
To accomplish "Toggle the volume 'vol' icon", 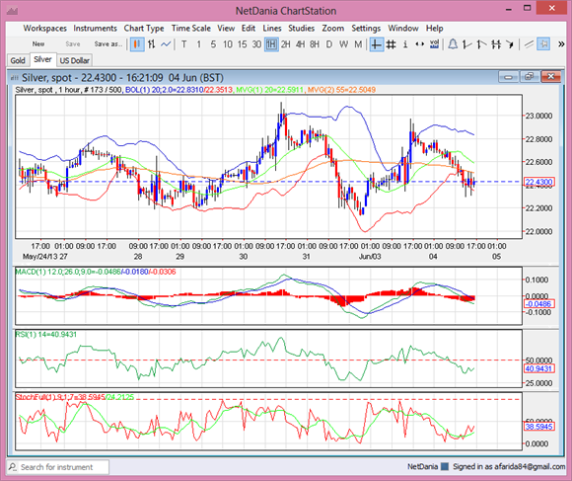I will point(434,44).
